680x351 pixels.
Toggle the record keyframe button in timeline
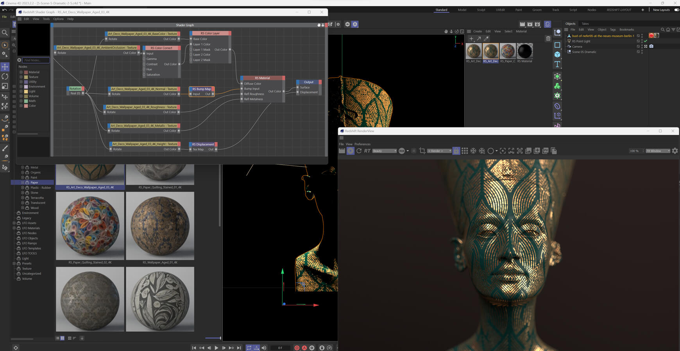[297, 348]
